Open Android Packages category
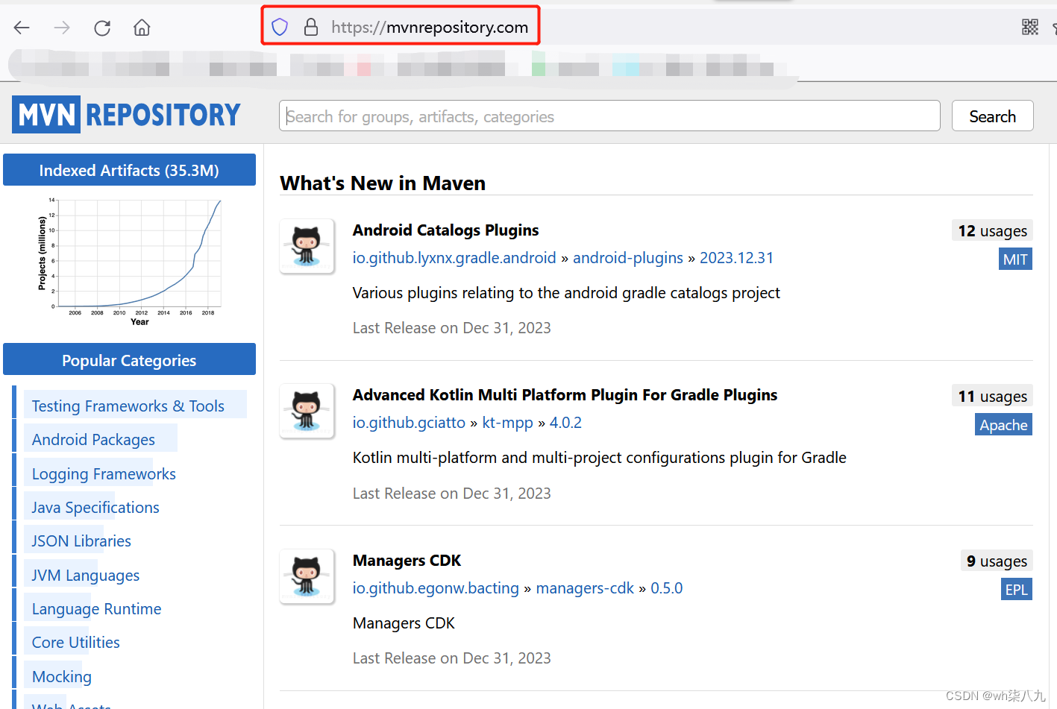Image resolution: width=1057 pixels, height=709 pixels. pyautogui.click(x=93, y=439)
